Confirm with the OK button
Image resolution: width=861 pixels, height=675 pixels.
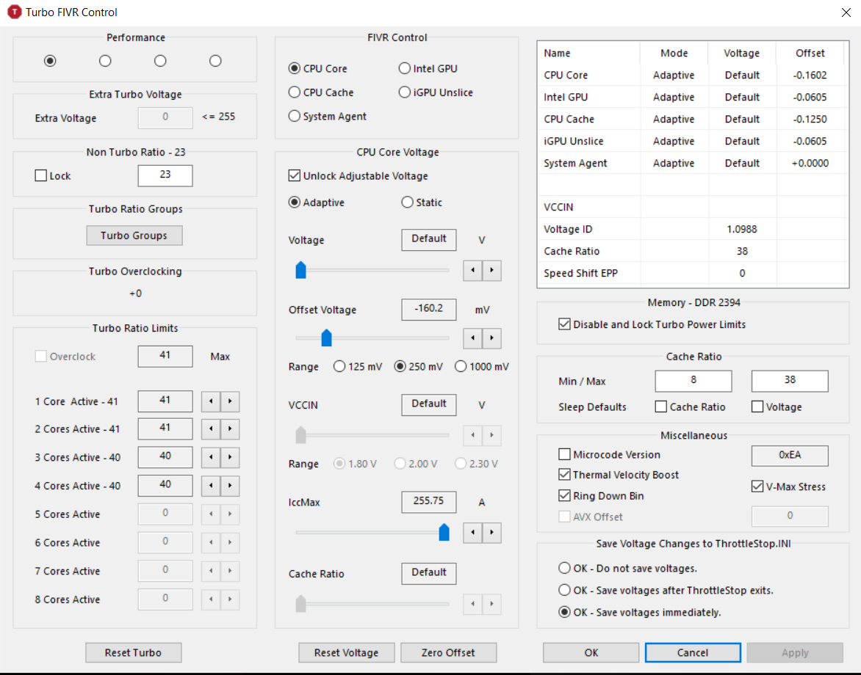tap(591, 652)
